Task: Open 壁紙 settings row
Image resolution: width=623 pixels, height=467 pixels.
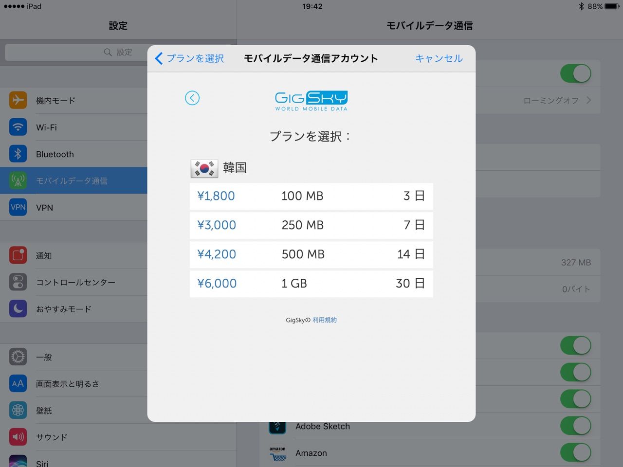Action: click(73, 411)
